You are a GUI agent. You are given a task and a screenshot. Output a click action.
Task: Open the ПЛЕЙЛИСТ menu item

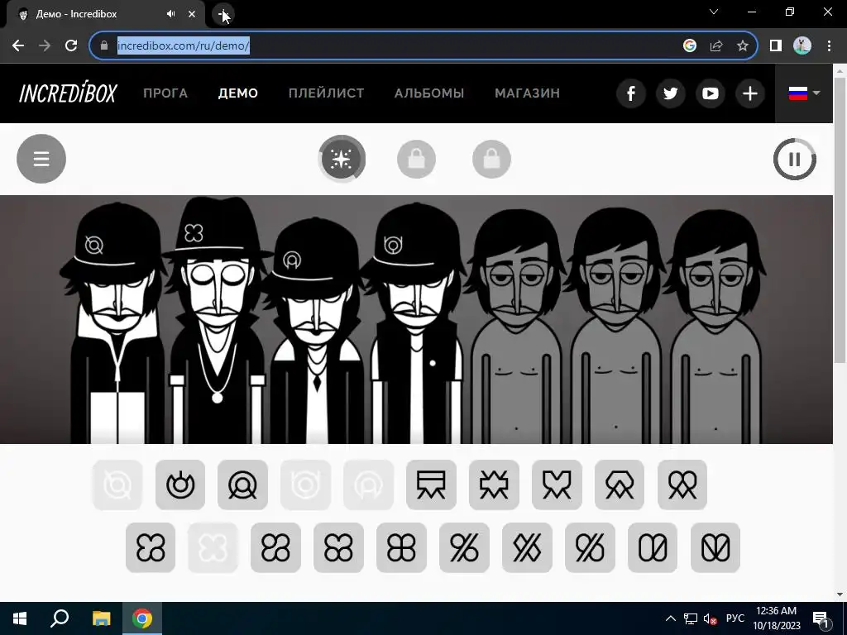point(326,93)
